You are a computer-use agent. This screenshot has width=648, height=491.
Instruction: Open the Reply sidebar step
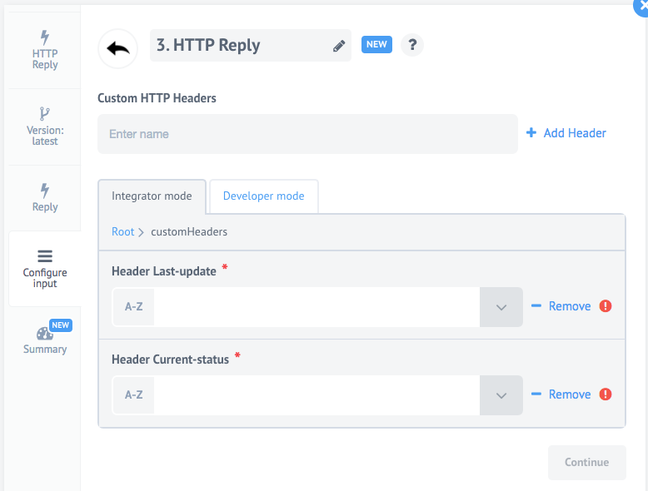pos(45,198)
